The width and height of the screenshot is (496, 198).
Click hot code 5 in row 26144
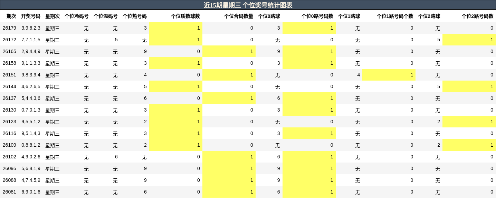tap(145, 86)
